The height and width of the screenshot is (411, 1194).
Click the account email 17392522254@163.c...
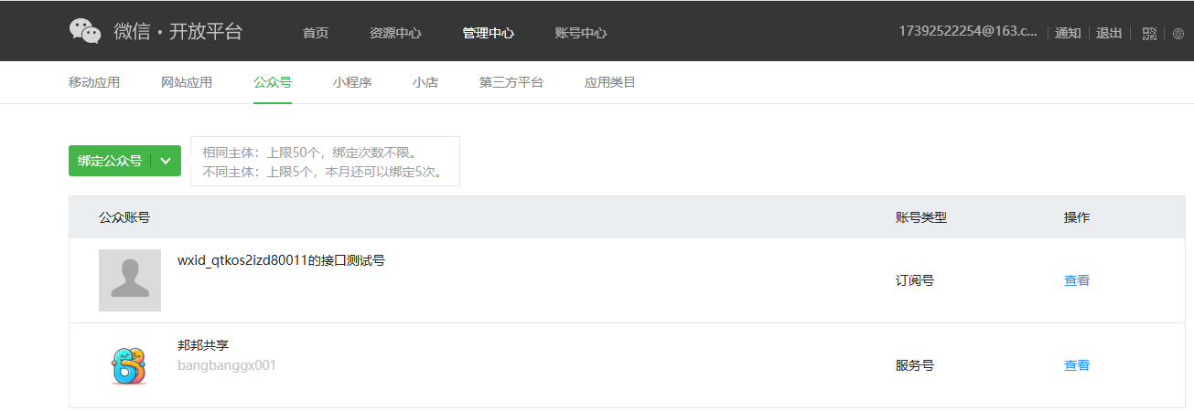coord(968,32)
